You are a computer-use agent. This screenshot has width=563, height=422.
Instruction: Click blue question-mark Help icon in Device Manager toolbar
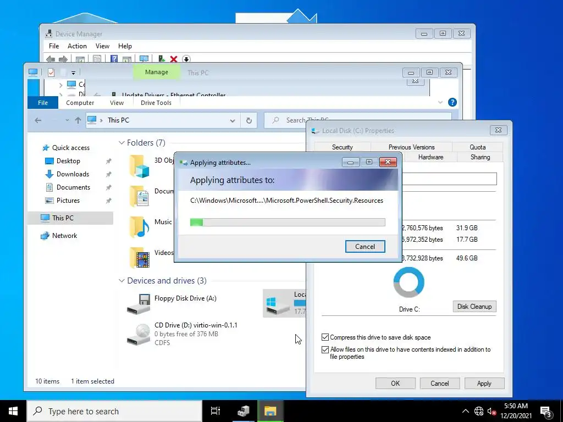[114, 59]
